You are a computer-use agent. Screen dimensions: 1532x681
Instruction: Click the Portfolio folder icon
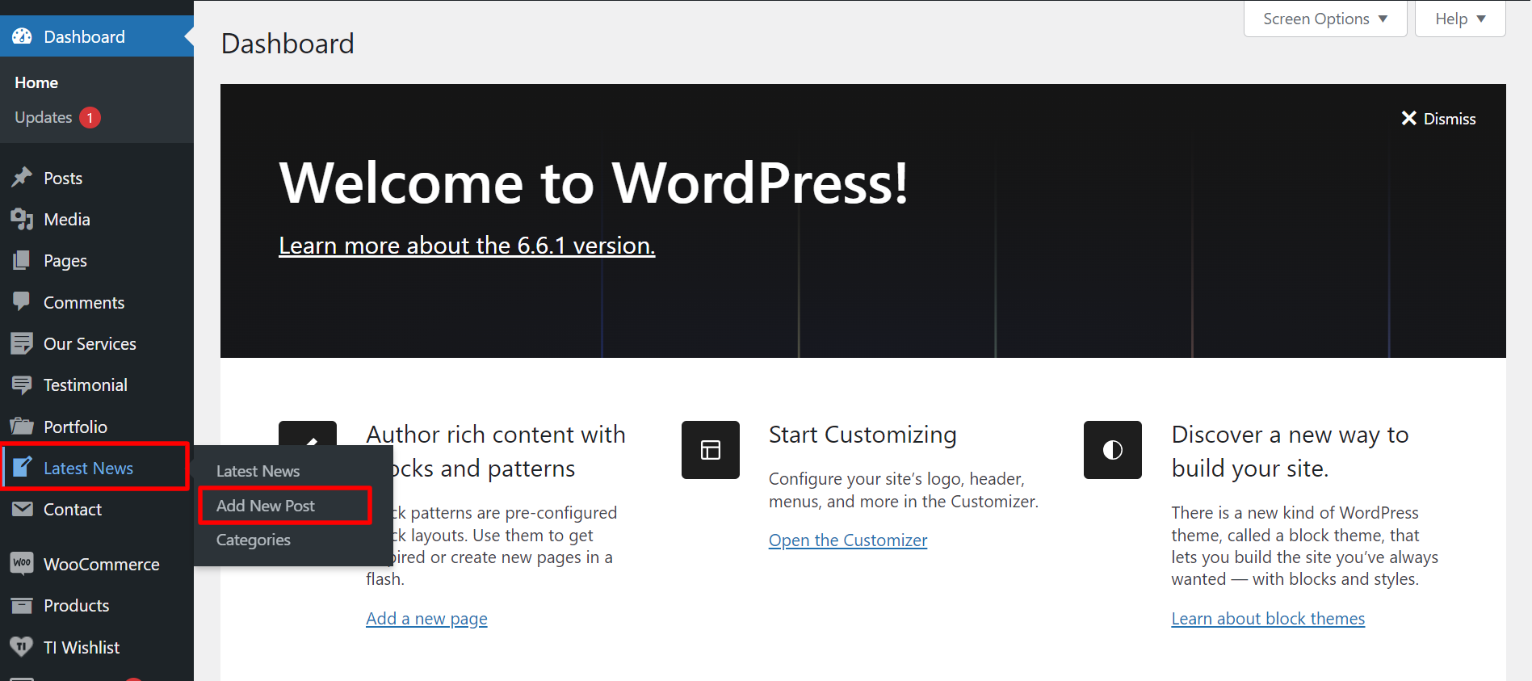[22, 427]
